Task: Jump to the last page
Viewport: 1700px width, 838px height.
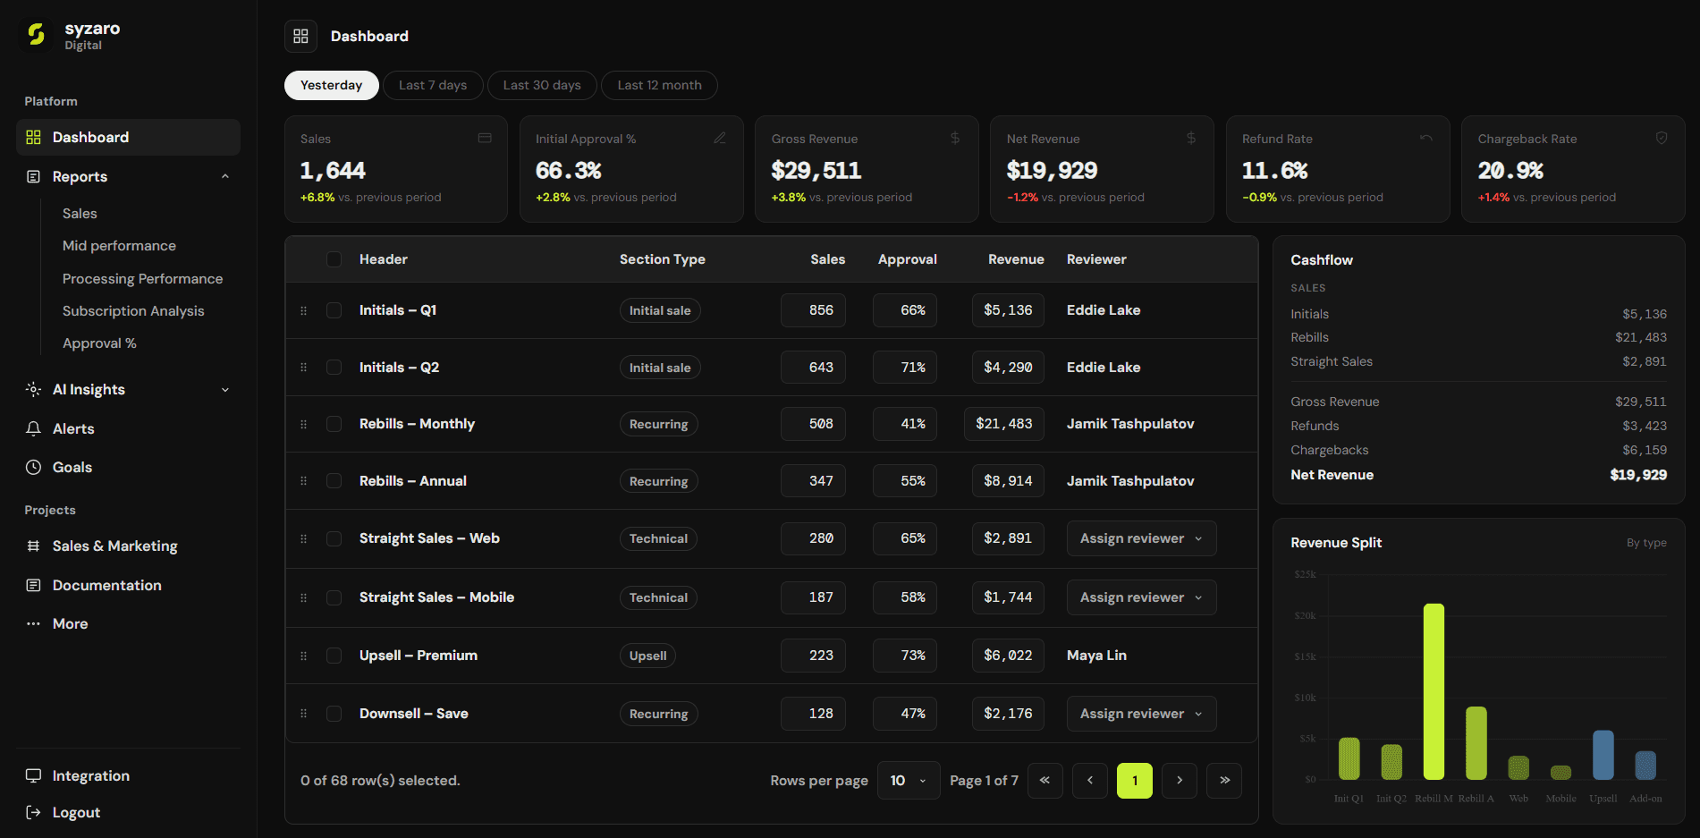Action: (x=1224, y=781)
